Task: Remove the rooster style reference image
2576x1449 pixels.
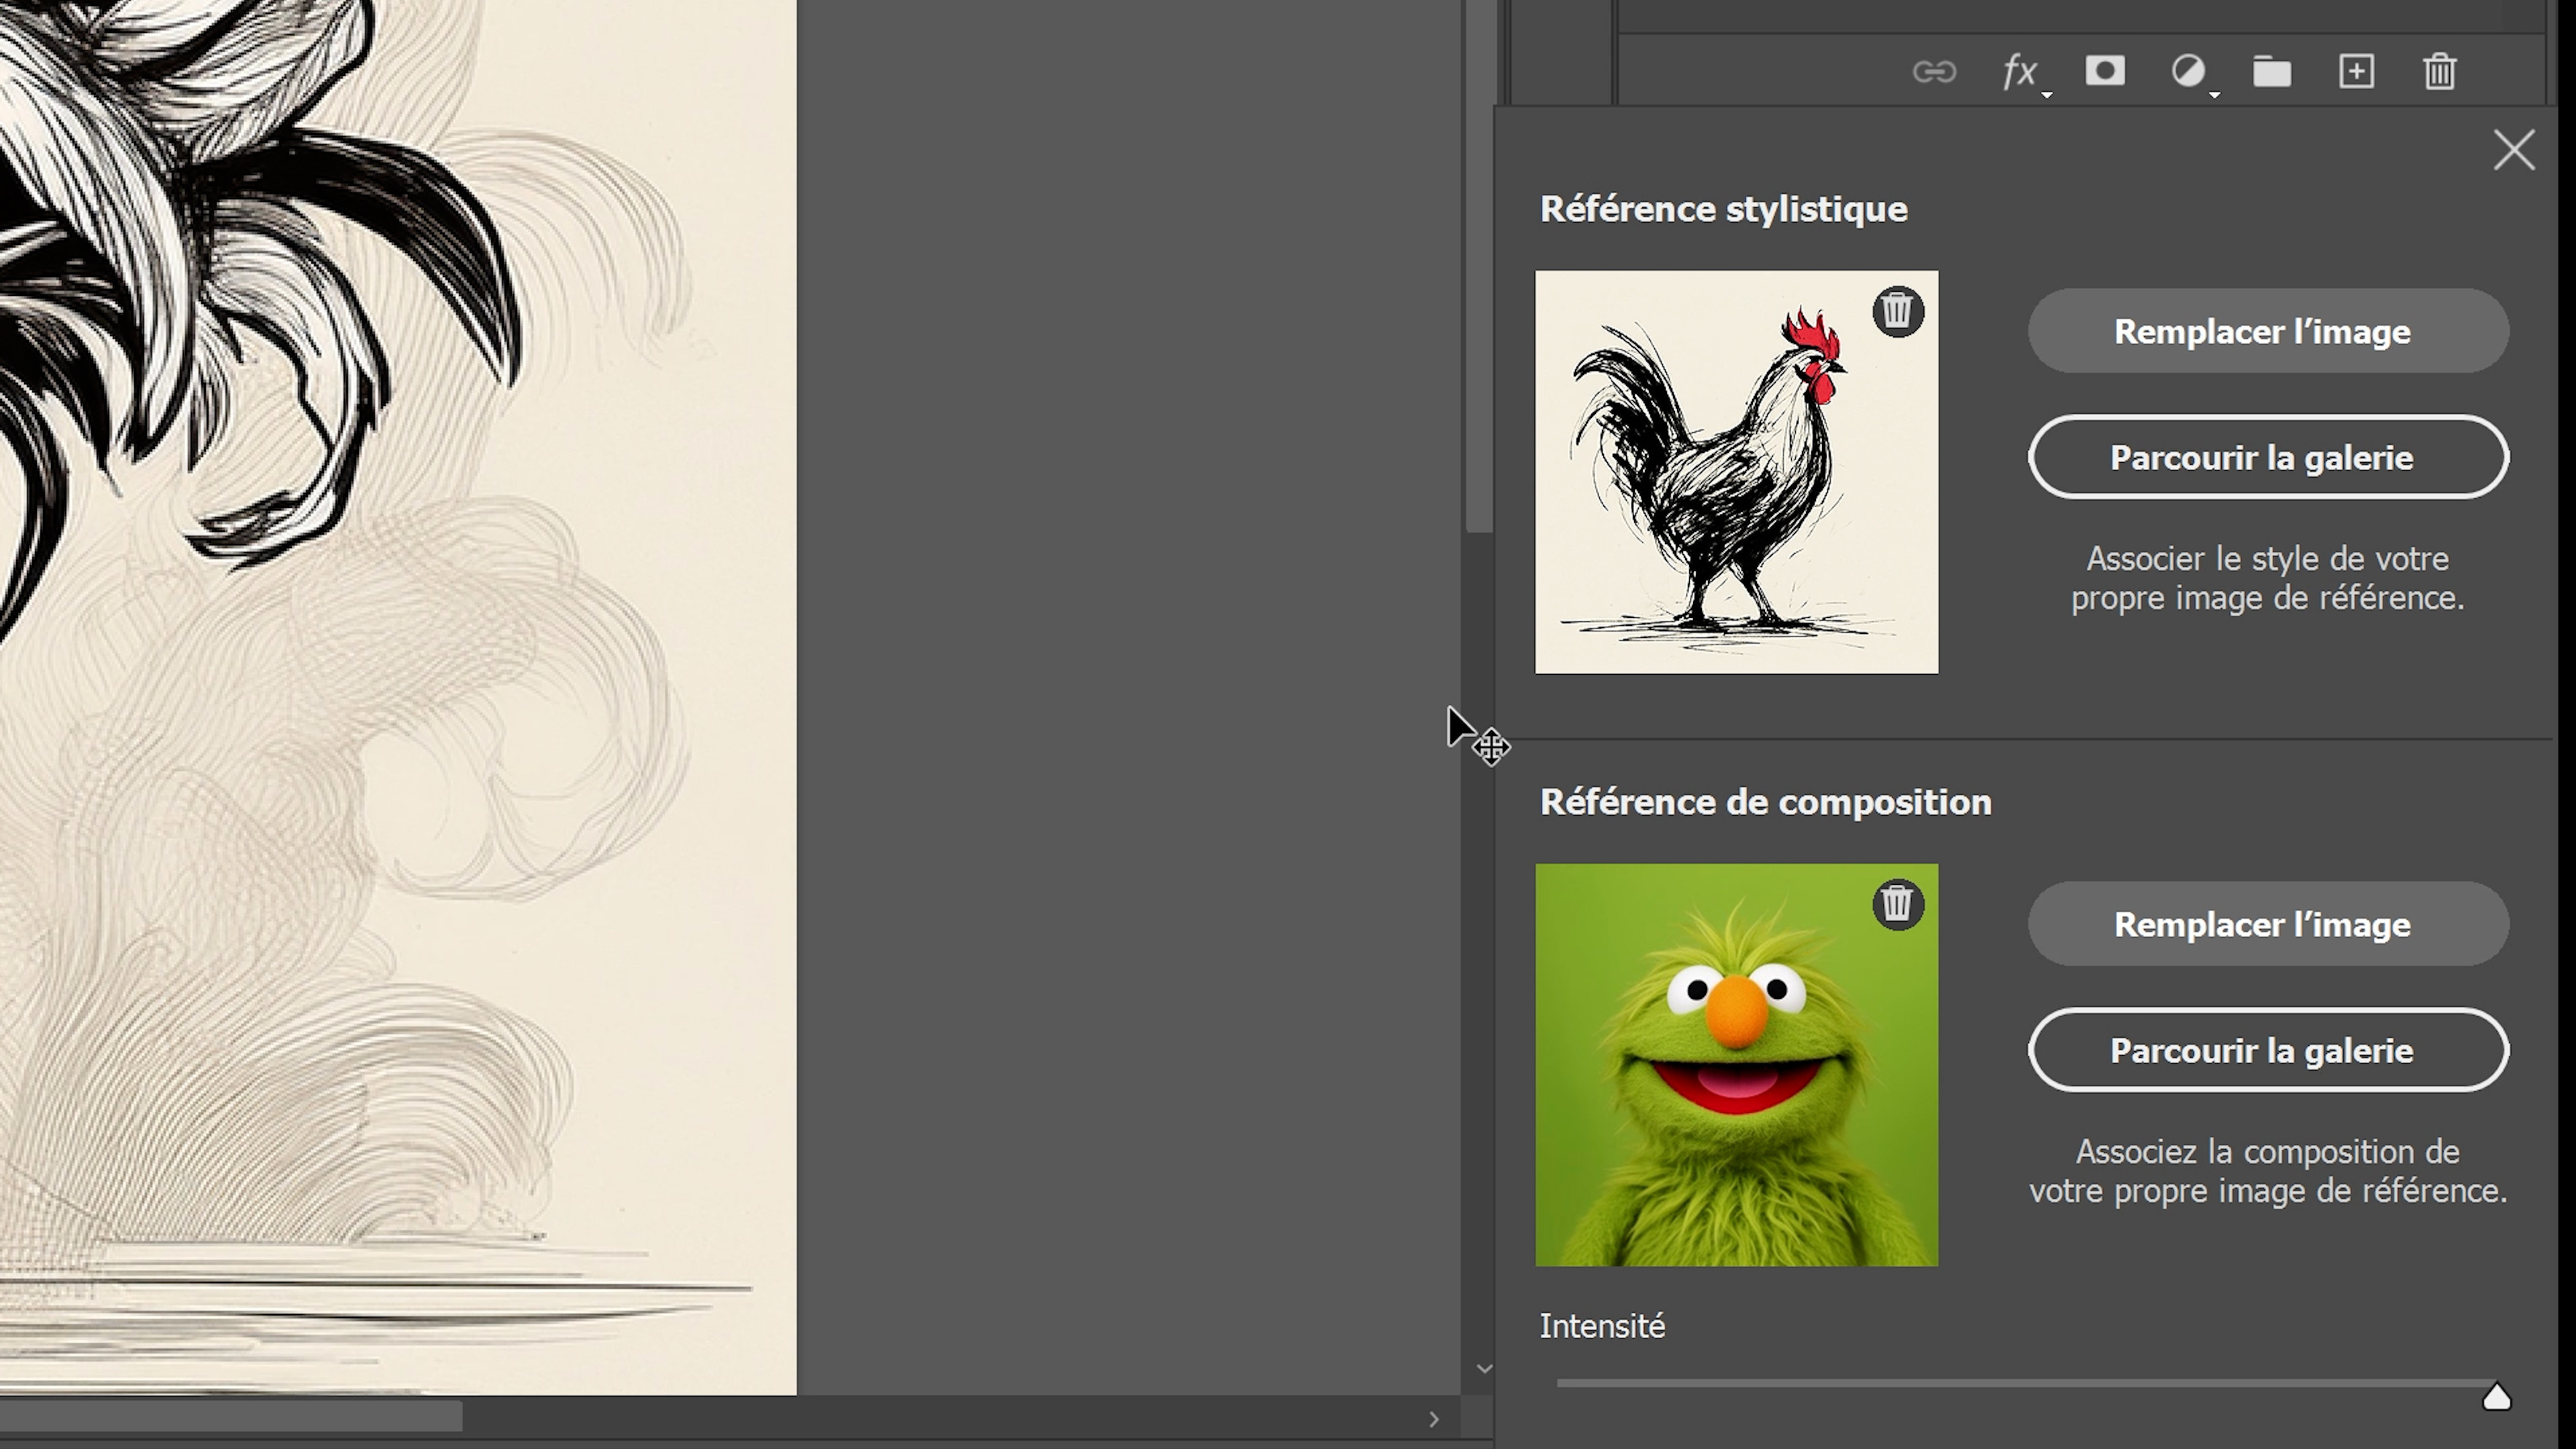Action: click(1897, 311)
